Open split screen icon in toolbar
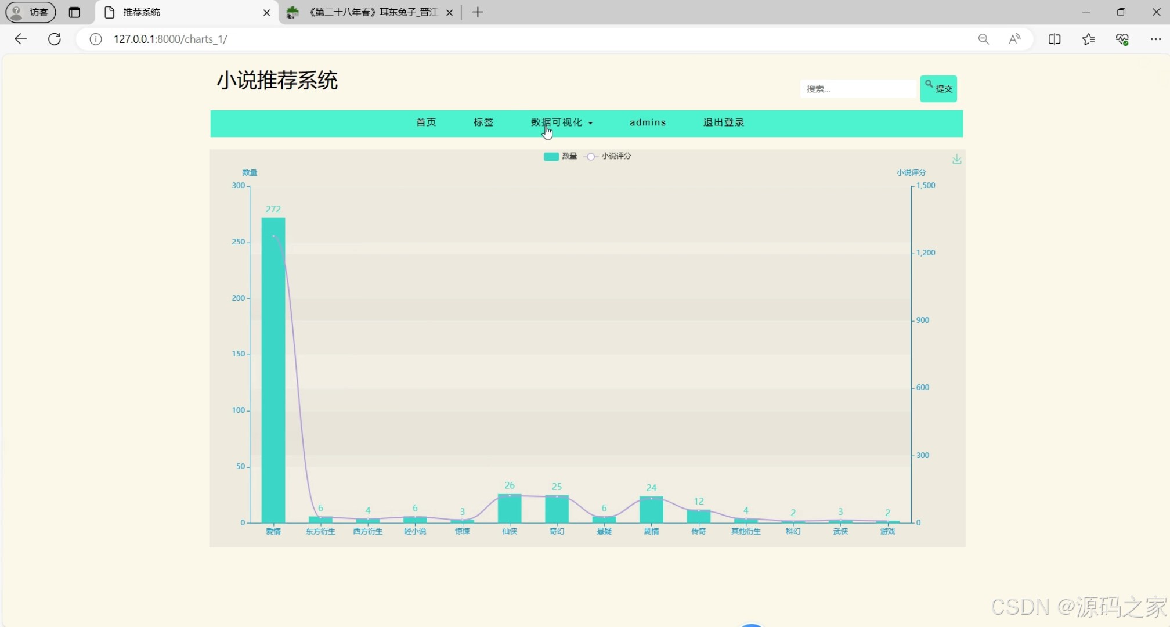The height and width of the screenshot is (627, 1170). (1055, 39)
